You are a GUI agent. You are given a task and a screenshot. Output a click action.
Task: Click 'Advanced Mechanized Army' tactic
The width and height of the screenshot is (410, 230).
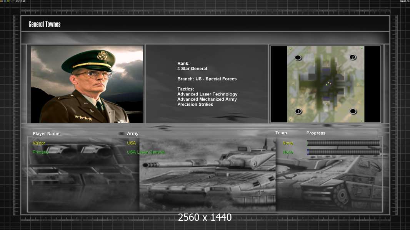coord(207,99)
